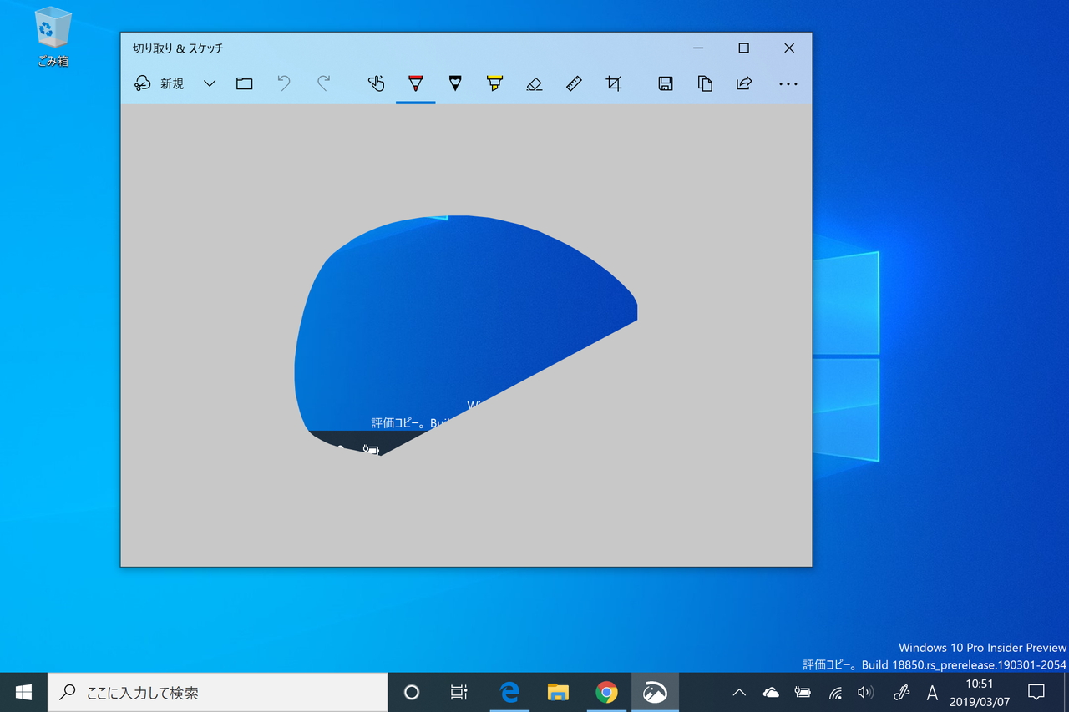Screen dimensions: 1069x712
Task: Select the black pencil tool
Action: (454, 83)
